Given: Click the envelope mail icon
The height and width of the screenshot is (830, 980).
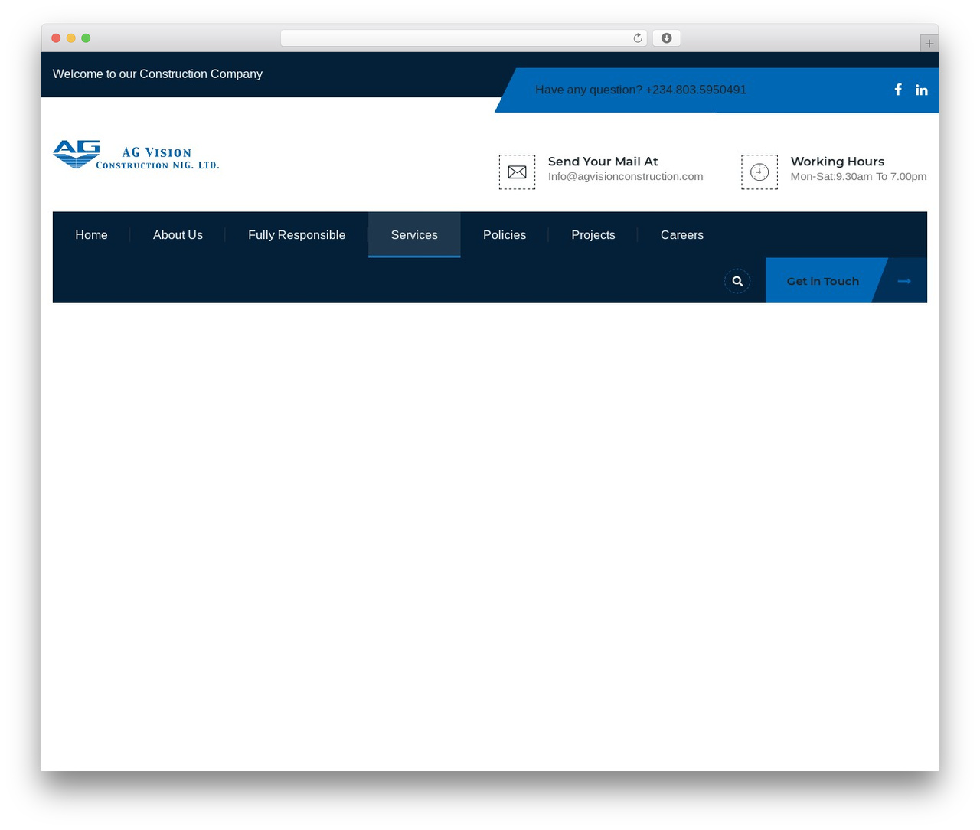Looking at the screenshot, I should (x=518, y=172).
